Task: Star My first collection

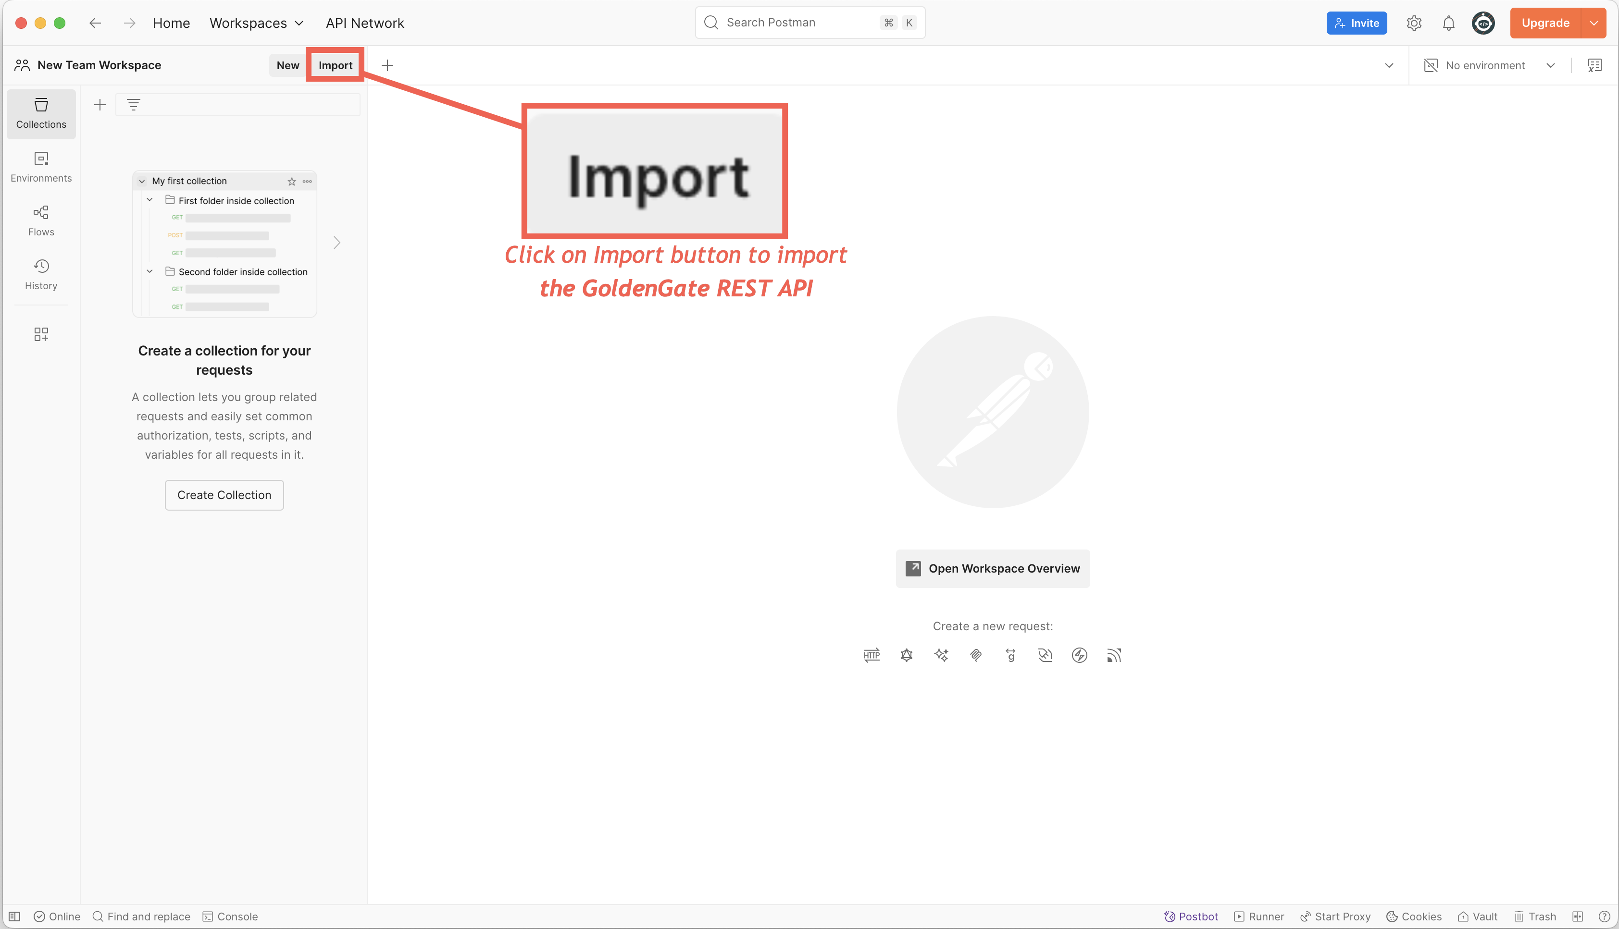Action: [292, 181]
